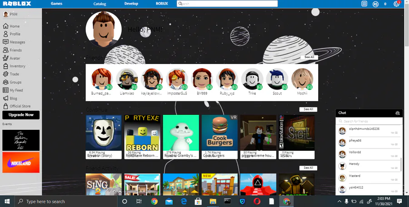This screenshot has width=409, height=207.
Task: Open Google Chrome from the taskbar
Action: pyautogui.click(x=154, y=201)
